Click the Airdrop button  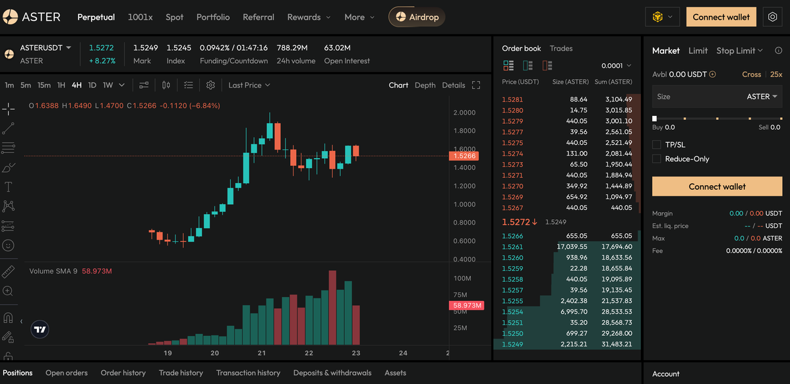tap(417, 17)
